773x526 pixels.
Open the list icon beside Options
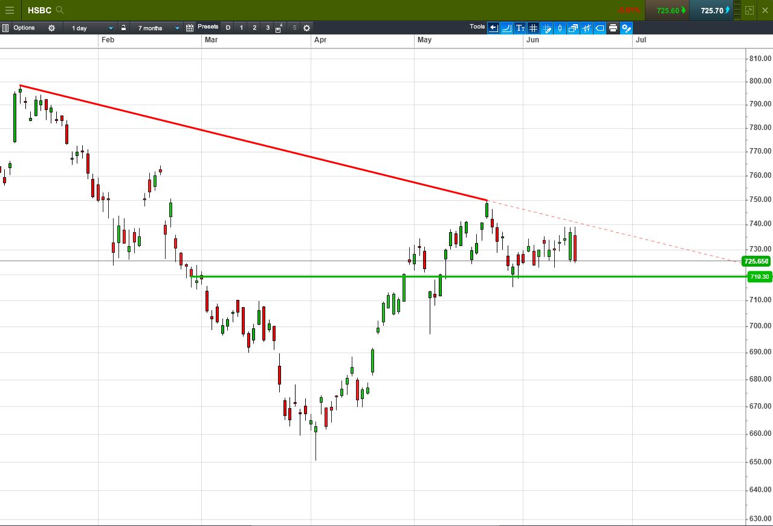pos(5,28)
